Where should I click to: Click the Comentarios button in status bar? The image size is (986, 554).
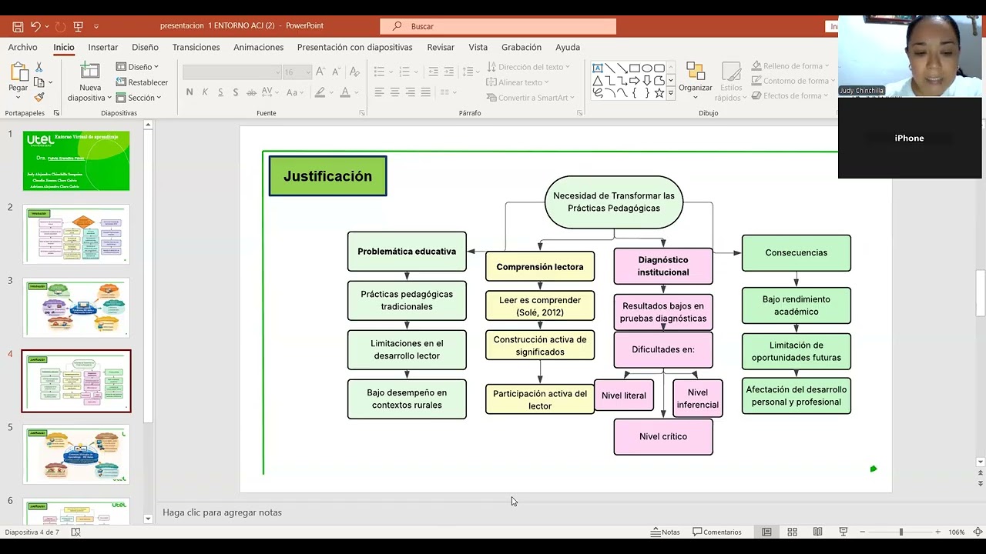point(717,532)
